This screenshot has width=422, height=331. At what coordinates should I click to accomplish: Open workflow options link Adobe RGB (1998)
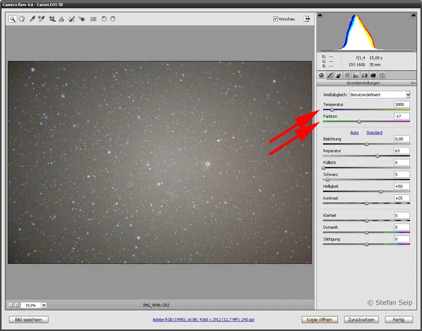coord(204,319)
